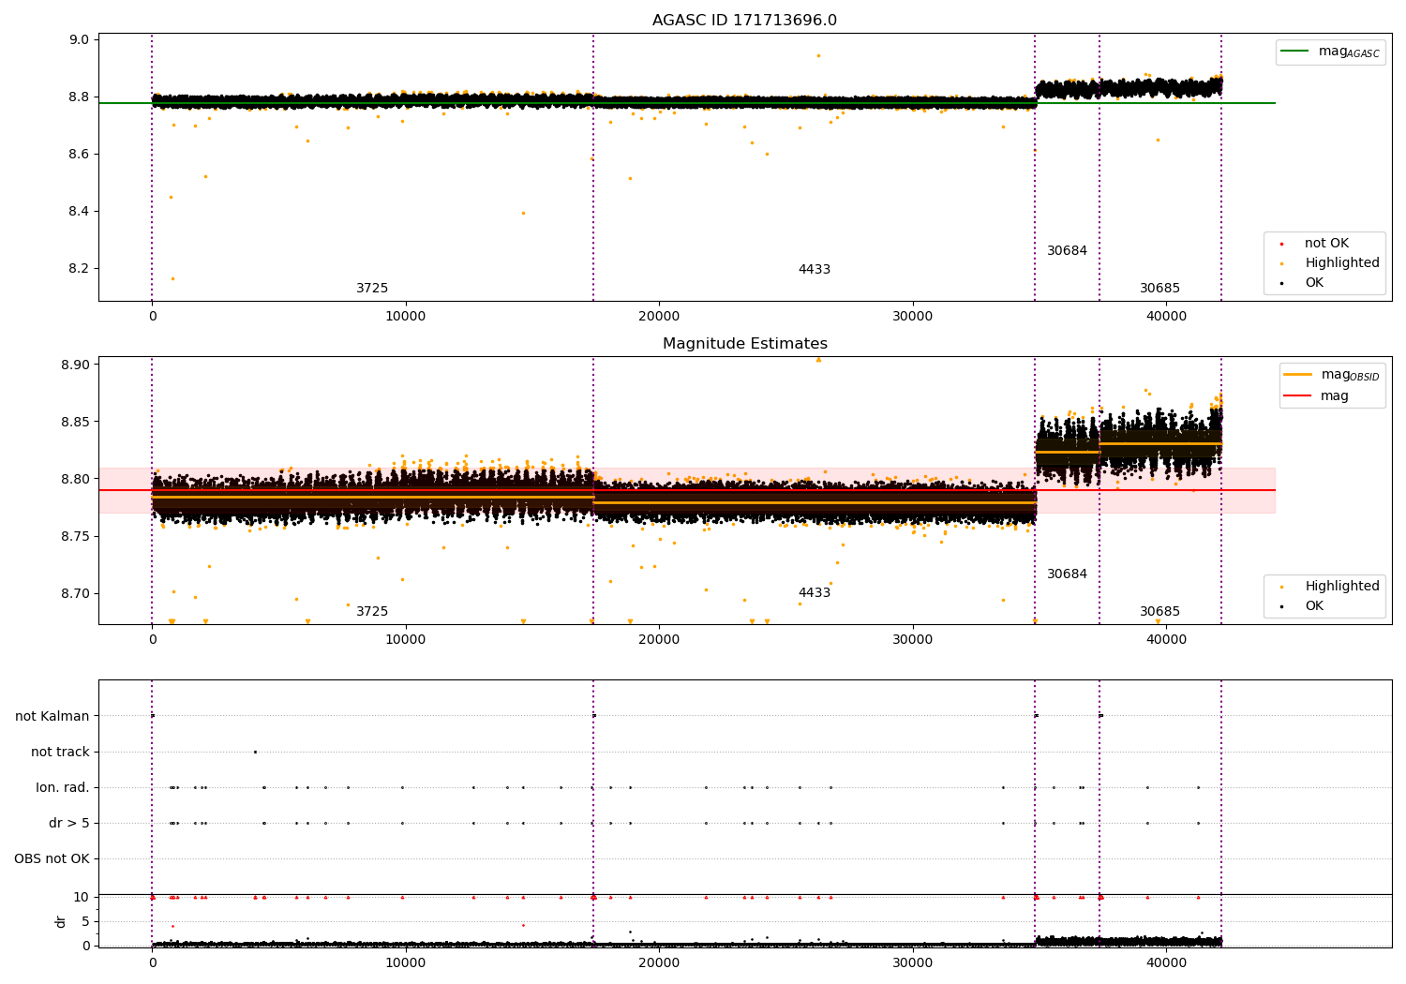The height and width of the screenshot is (984, 1406).
Task: Click x-axis tick 20000 under Magnitude Estimates plot
Action: tap(659, 640)
